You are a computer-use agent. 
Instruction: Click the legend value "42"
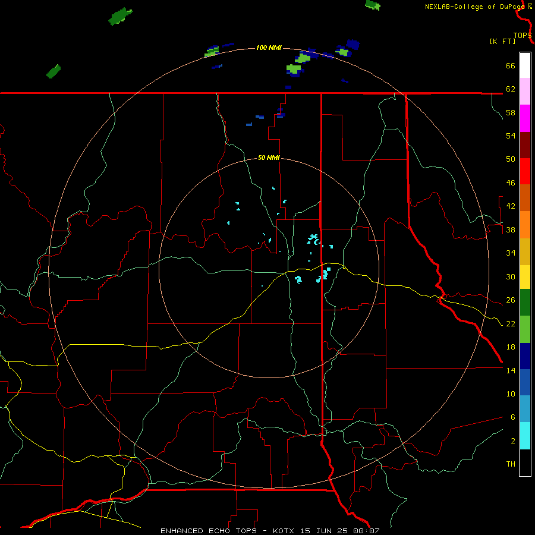click(x=511, y=206)
